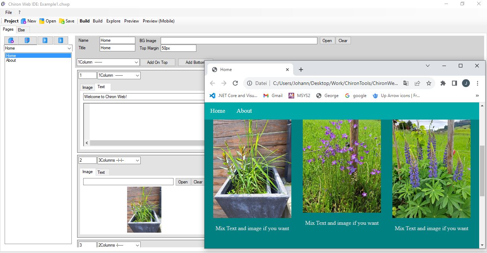Select the Image tab in row 1
The width and height of the screenshot is (487, 253).
[x=87, y=87]
